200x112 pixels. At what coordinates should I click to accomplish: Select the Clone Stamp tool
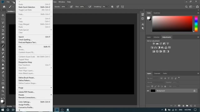(x=3, y=49)
